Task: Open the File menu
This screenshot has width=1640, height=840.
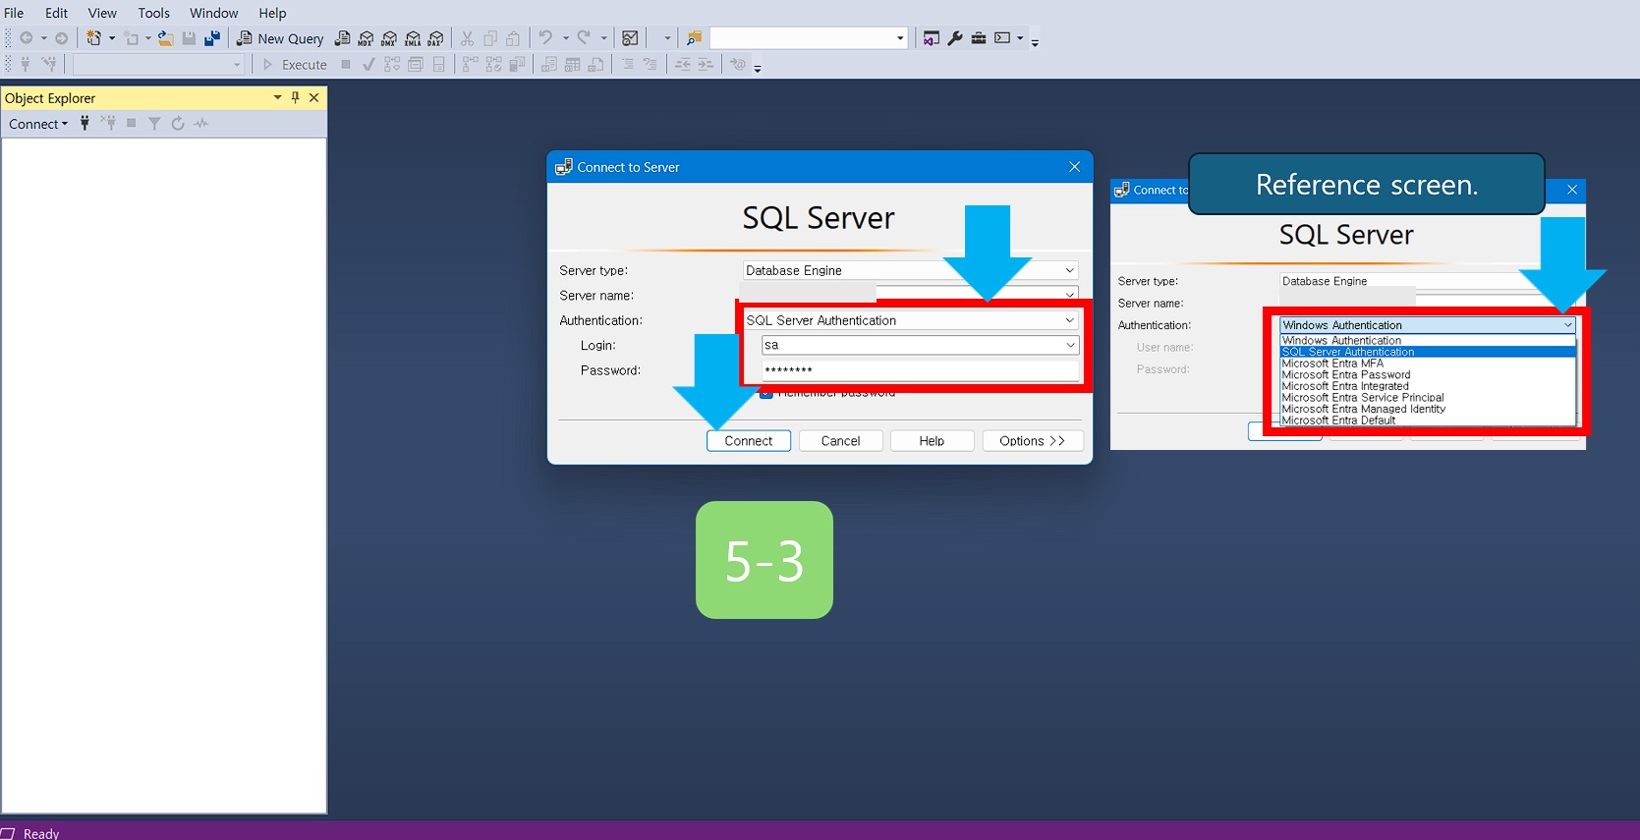Action: pos(14,13)
